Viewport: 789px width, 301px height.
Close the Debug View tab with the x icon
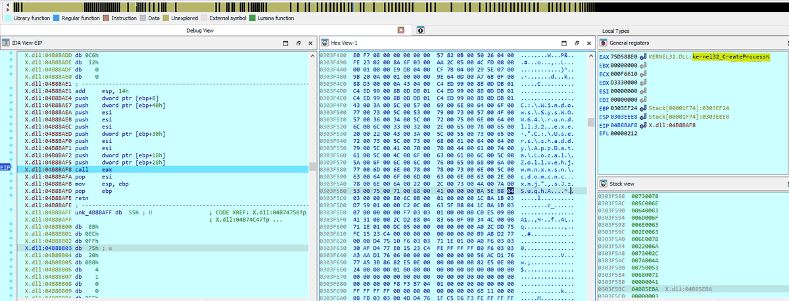pyautogui.click(x=401, y=31)
